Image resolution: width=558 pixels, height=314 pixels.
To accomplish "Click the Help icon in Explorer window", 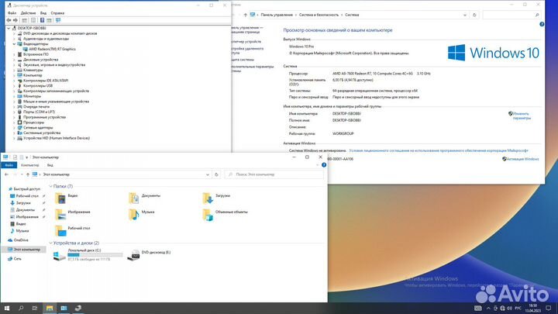I will (324, 165).
